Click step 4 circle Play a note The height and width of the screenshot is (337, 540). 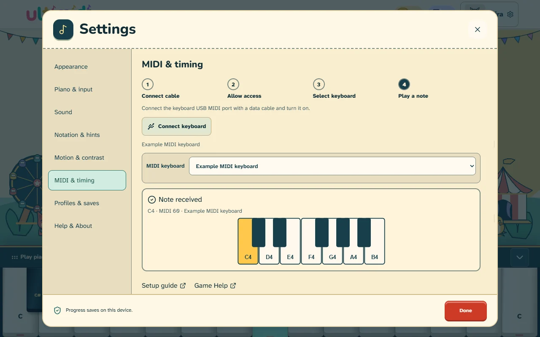pos(404,84)
